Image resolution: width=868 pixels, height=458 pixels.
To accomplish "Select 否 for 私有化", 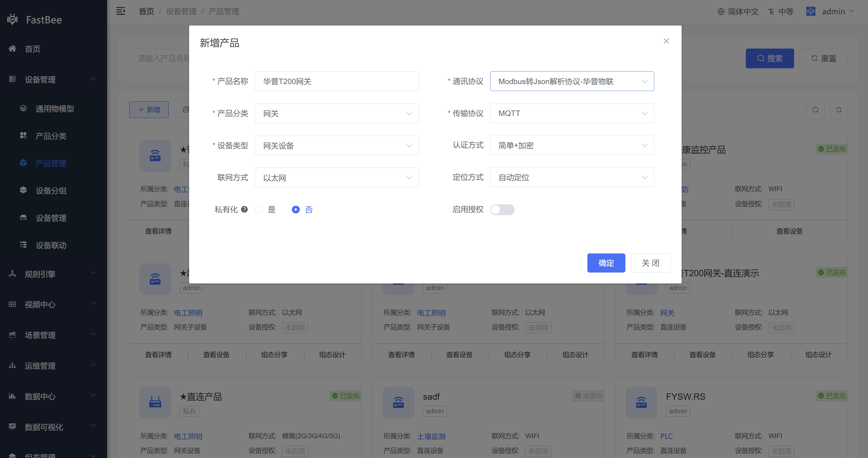I will [x=302, y=209].
